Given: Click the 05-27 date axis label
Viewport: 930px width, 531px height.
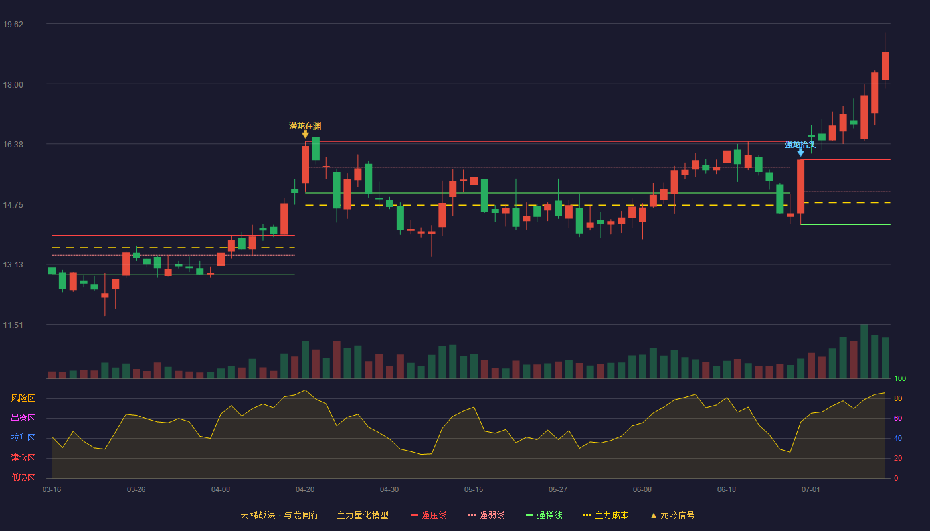Looking at the screenshot, I should [558, 489].
